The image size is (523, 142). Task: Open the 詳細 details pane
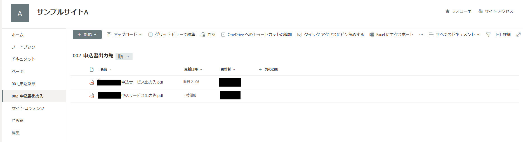503,35
